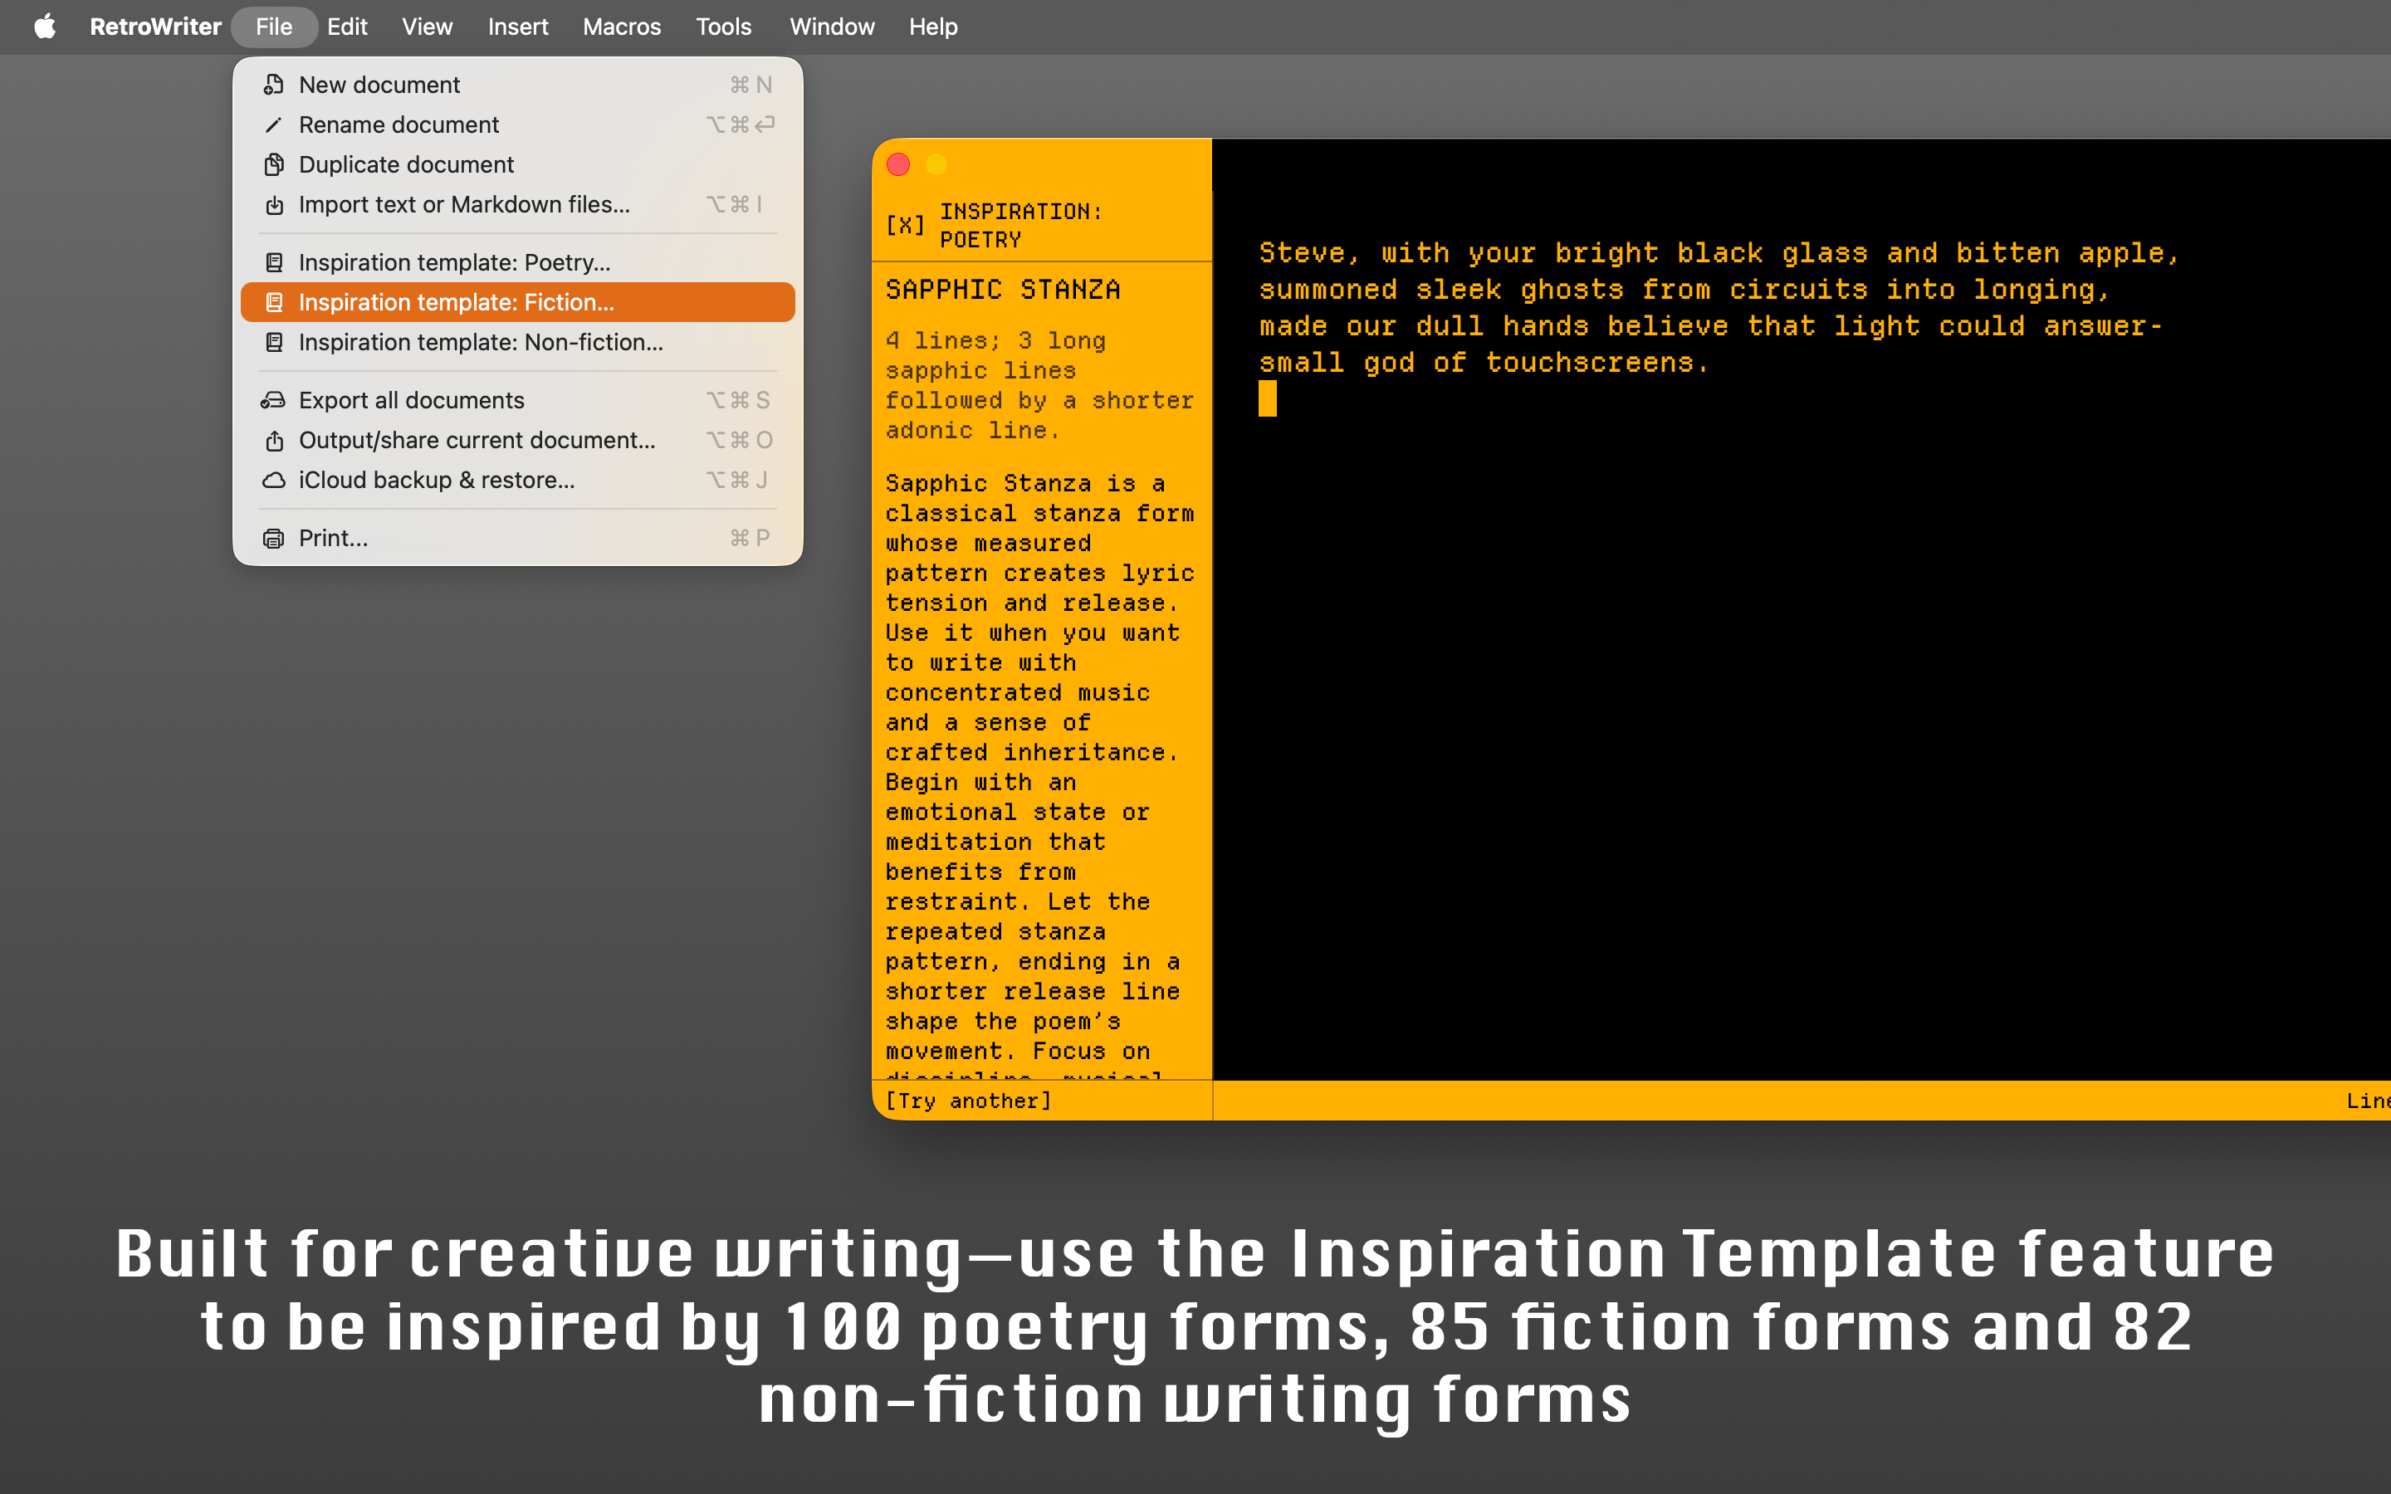Open the Help menu
Screen dimensions: 2391x1494
(932, 27)
